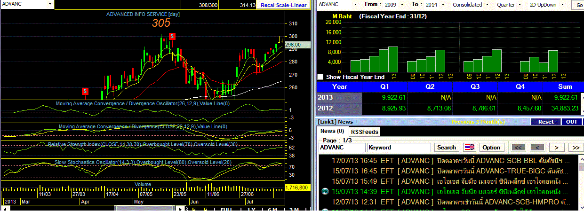Click the Keyword input field
Viewport: 584px width, 211px height.
coord(399,147)
